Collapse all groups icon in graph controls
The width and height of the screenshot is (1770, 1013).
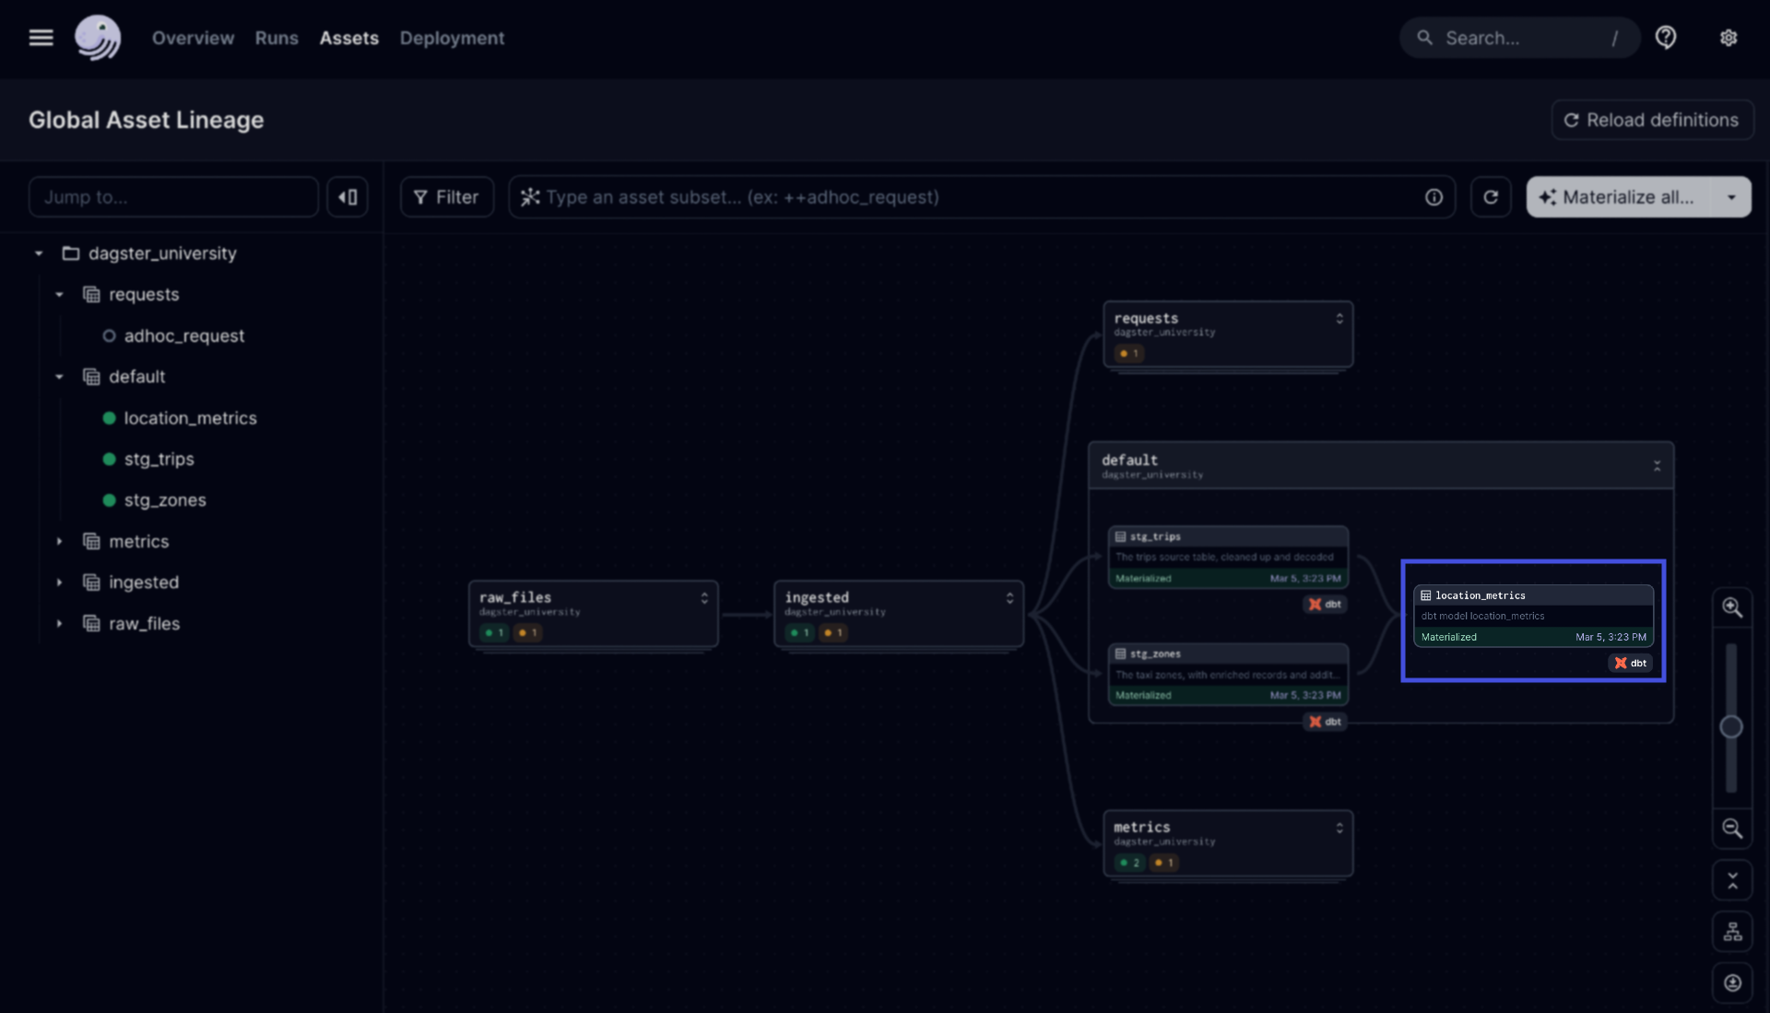coord(1732,880)
